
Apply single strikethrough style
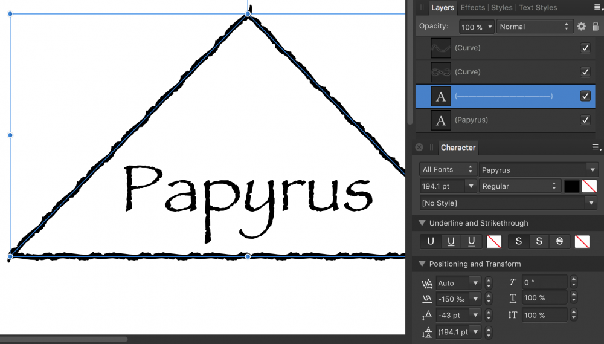[x=539, y=242]
